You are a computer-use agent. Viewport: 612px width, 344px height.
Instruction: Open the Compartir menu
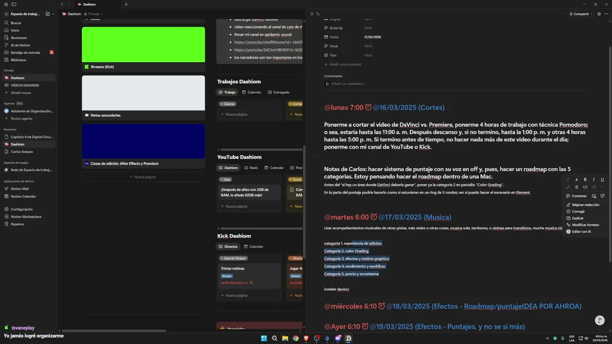(x=581, y=14)
